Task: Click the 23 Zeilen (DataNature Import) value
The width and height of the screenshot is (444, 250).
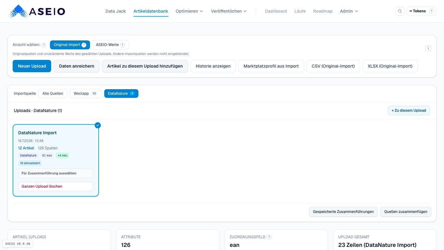Action: pos(377,245)
